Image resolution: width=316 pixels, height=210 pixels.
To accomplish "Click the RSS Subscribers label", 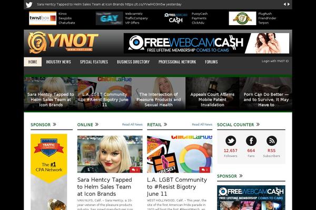I will click(x=271, y=156).
